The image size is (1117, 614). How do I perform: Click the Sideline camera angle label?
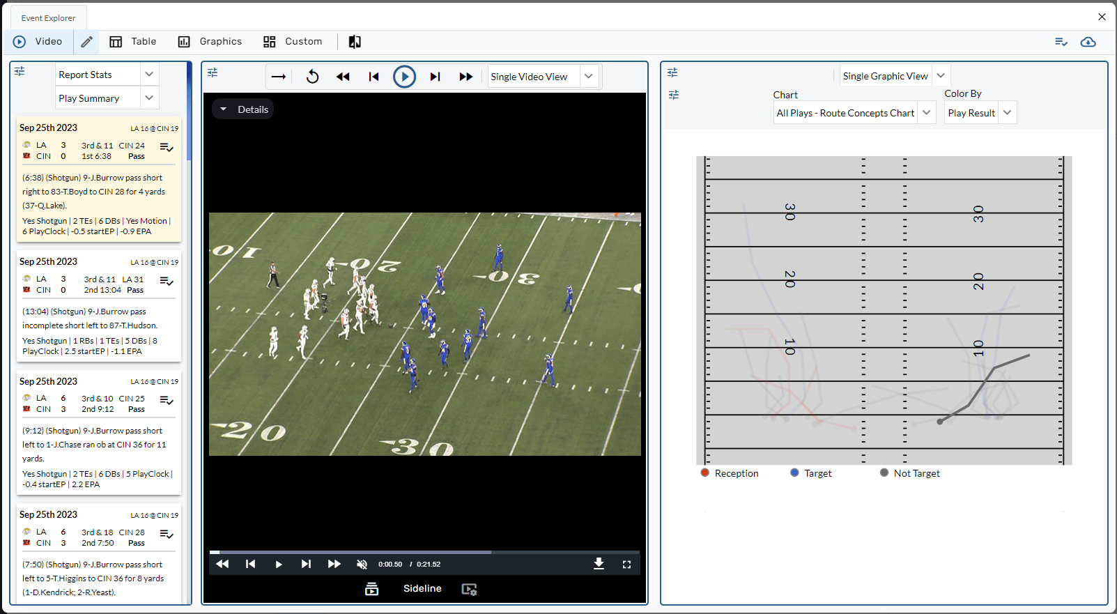(422, 589)
